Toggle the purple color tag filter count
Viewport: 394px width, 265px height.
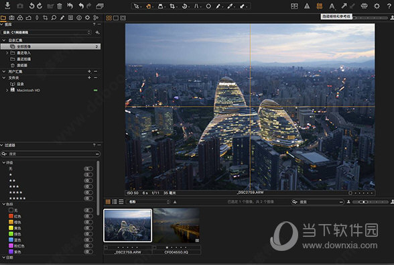click(88, 252)
